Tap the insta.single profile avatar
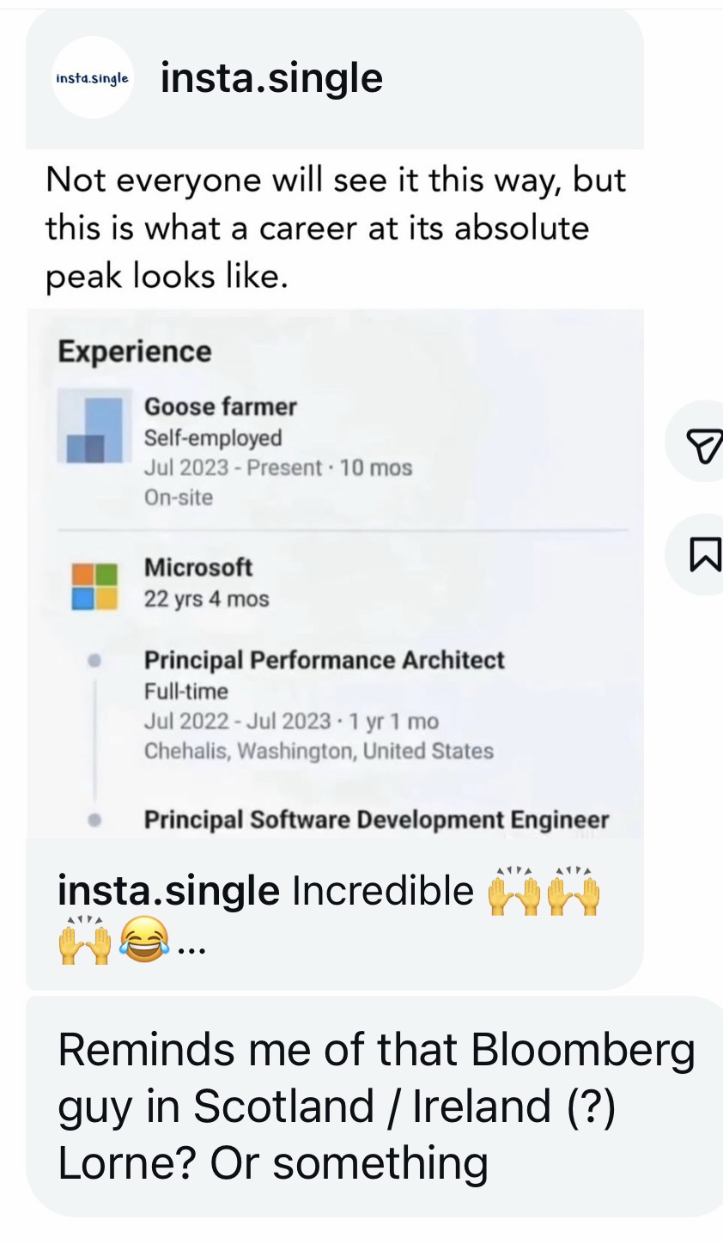 click(92, 78)
